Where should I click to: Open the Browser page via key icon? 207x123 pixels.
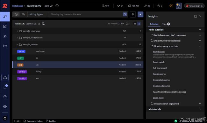tap(5, 17)
